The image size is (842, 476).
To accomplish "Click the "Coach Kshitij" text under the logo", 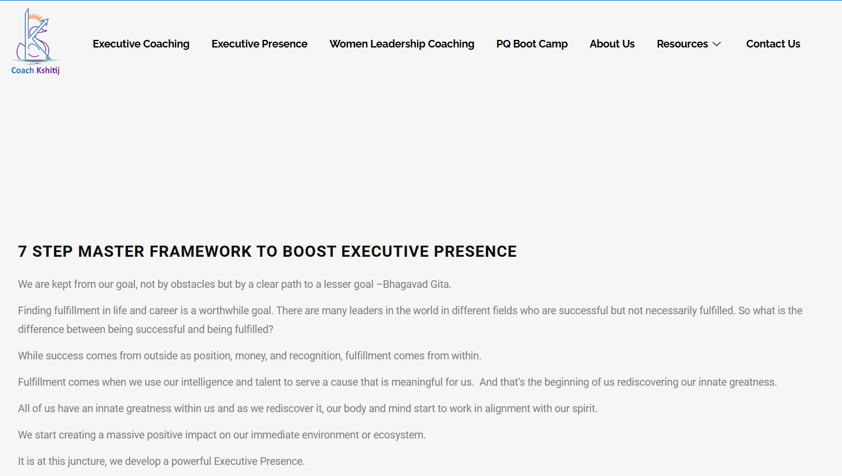I will [35, 70].
